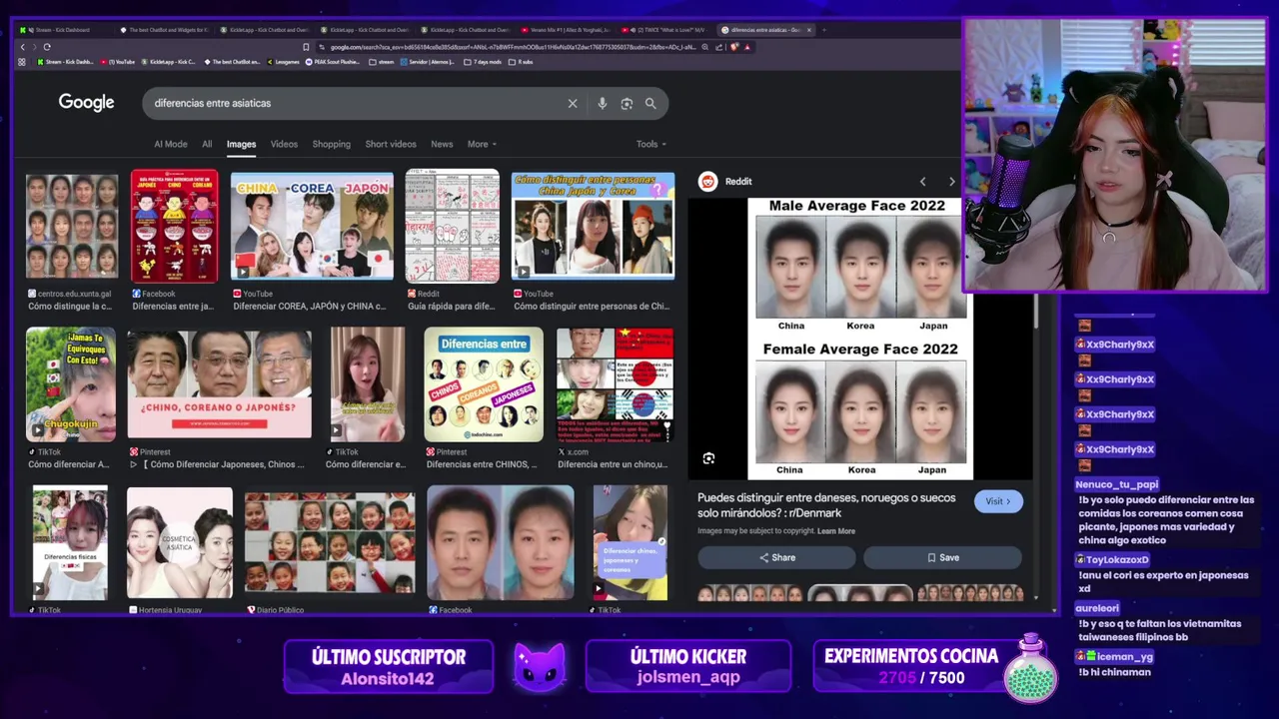
Task: Switch to the Videos tab
Action: tap(284, 144)
